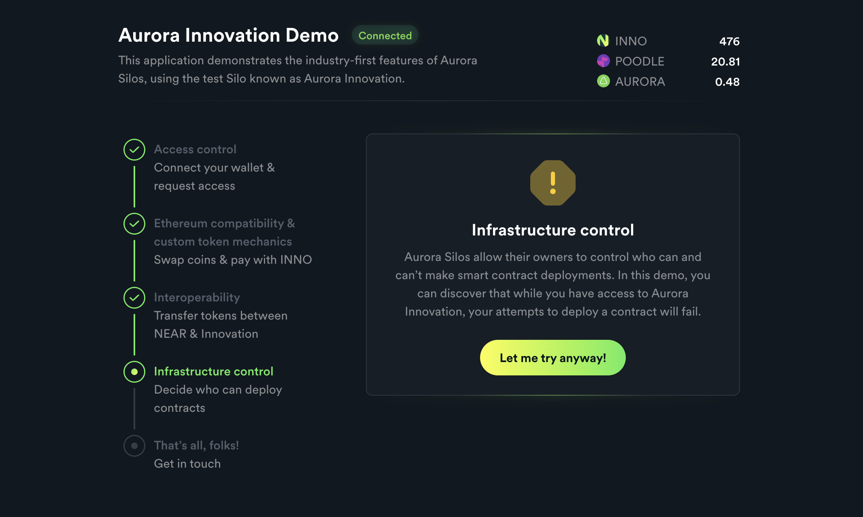Open the Ethereum compatibility & custom token mechanics step
The width and height of the screenshot is (863, 517).
tap(225, 232)
